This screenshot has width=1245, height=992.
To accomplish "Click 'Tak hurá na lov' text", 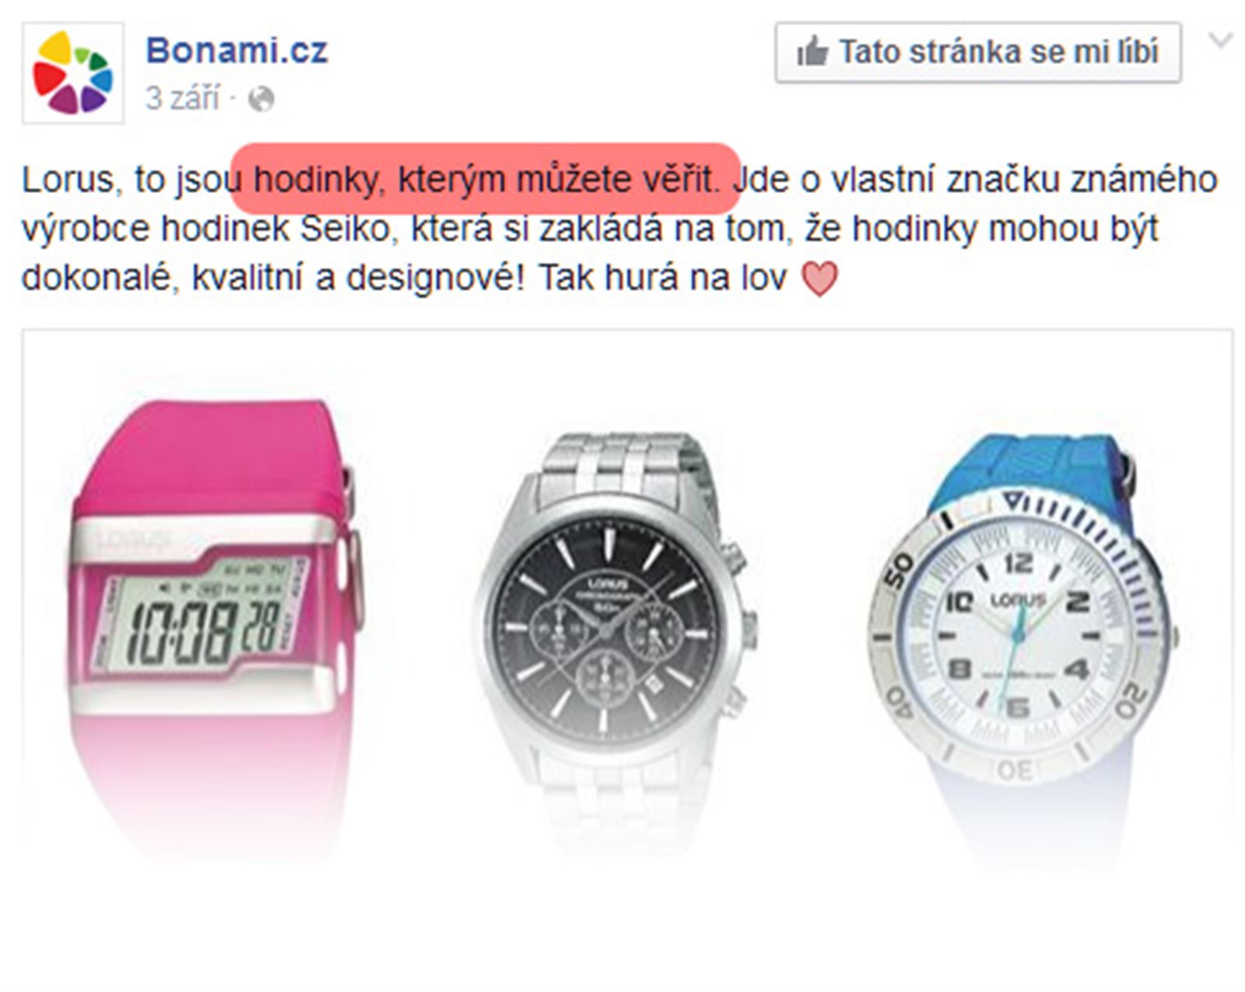I will (x=662, y=278).
